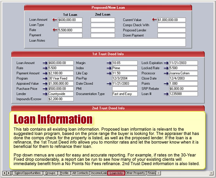216x178 pixels.
Task: Open the Groups tab
Action: point(50,173)
